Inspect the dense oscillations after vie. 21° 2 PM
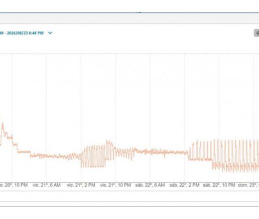 pos(93,156)
